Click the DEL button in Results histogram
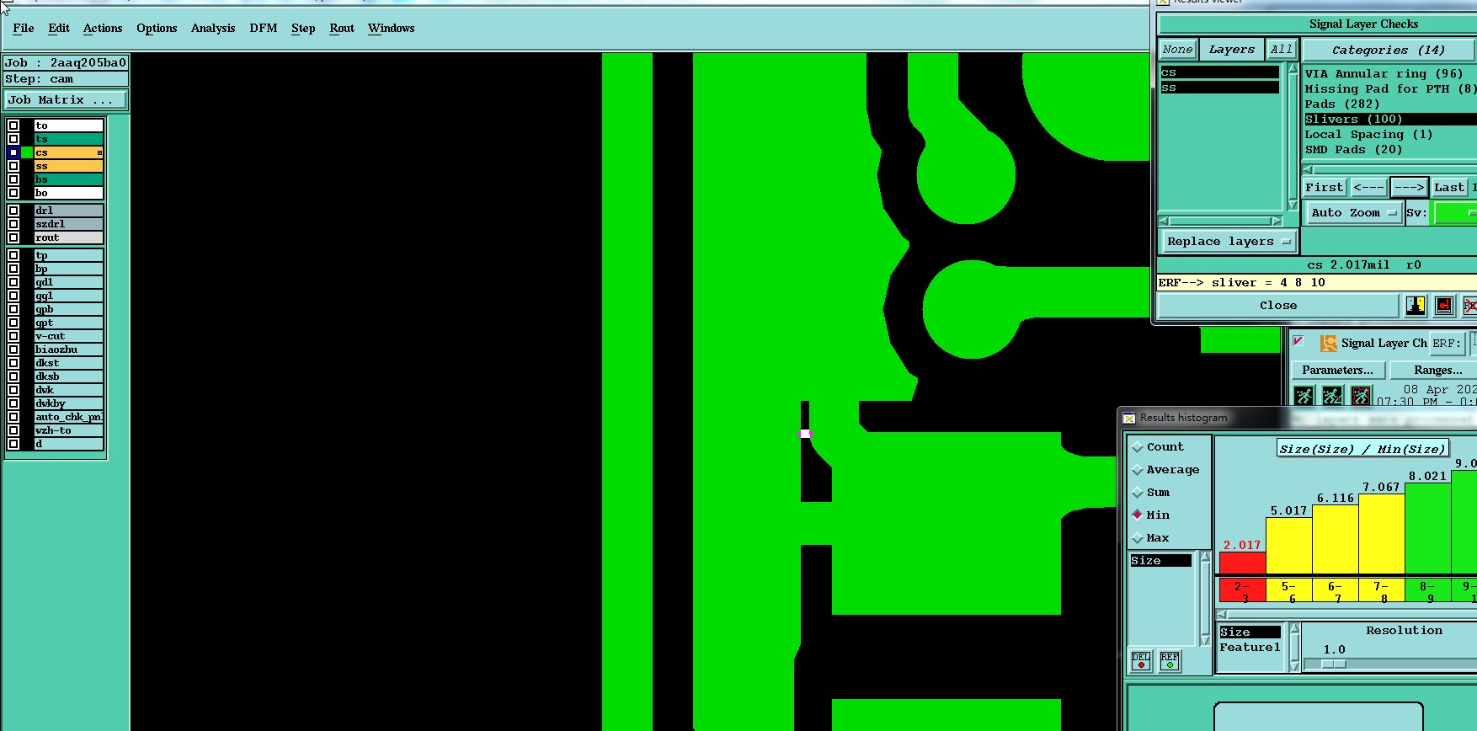The width and height of the screenshot is (1477, 731). [1141, 661]
